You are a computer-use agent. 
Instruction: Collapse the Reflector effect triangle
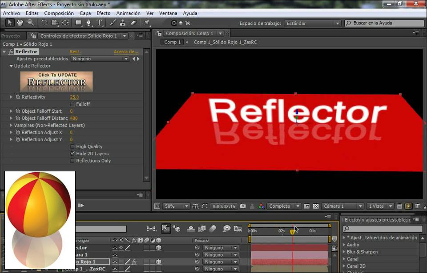pos(4,51)
